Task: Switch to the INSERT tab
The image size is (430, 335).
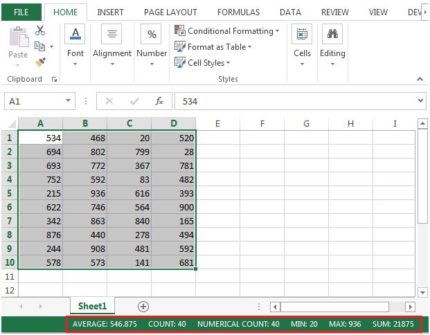Action: pos(110,12)
